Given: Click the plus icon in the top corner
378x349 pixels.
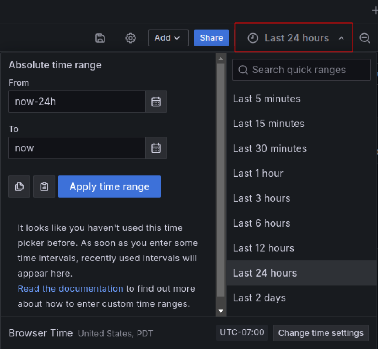Looking at the screenshot, I should click(x=375, y=10).
